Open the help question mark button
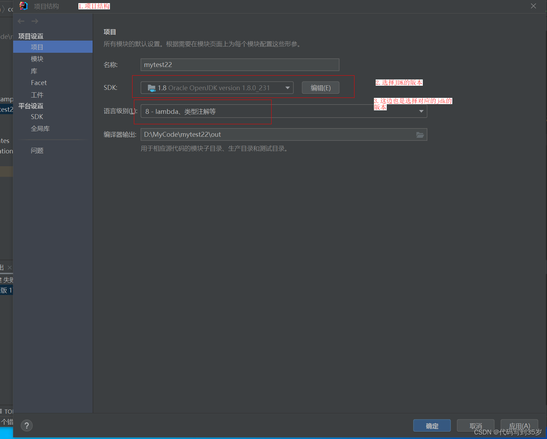Viewport: 547px width, 439px height. click(x=27, y=425)
